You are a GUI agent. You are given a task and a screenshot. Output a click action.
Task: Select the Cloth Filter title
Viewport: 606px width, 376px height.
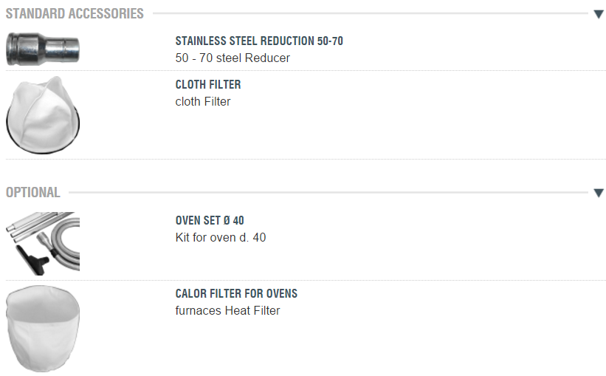(208, 85)
